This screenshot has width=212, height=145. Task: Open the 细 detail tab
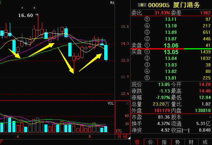click(x=137, y=142)
